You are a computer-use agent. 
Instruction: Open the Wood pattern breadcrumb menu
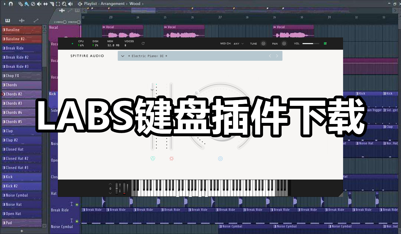[135, 4]
